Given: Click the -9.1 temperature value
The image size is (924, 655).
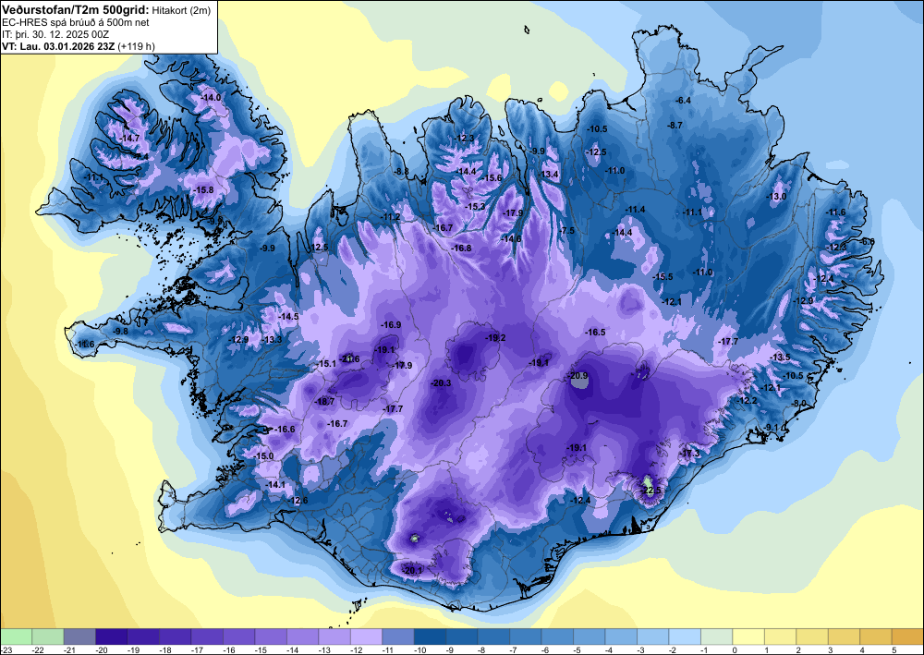Looking at the screenshot, I should [772, 428].
